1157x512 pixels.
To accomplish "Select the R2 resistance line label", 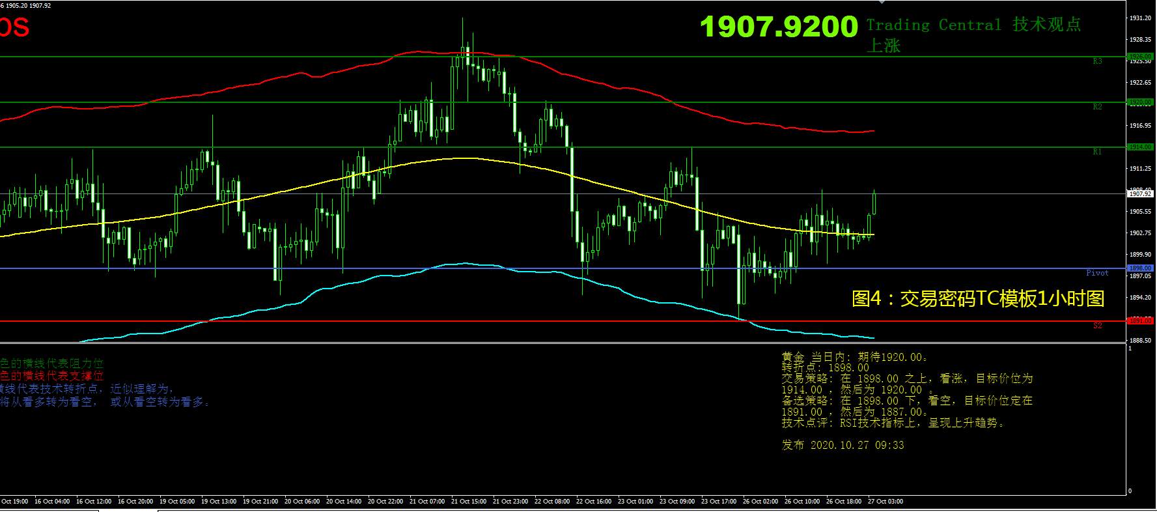I will tap(1097, 107).
